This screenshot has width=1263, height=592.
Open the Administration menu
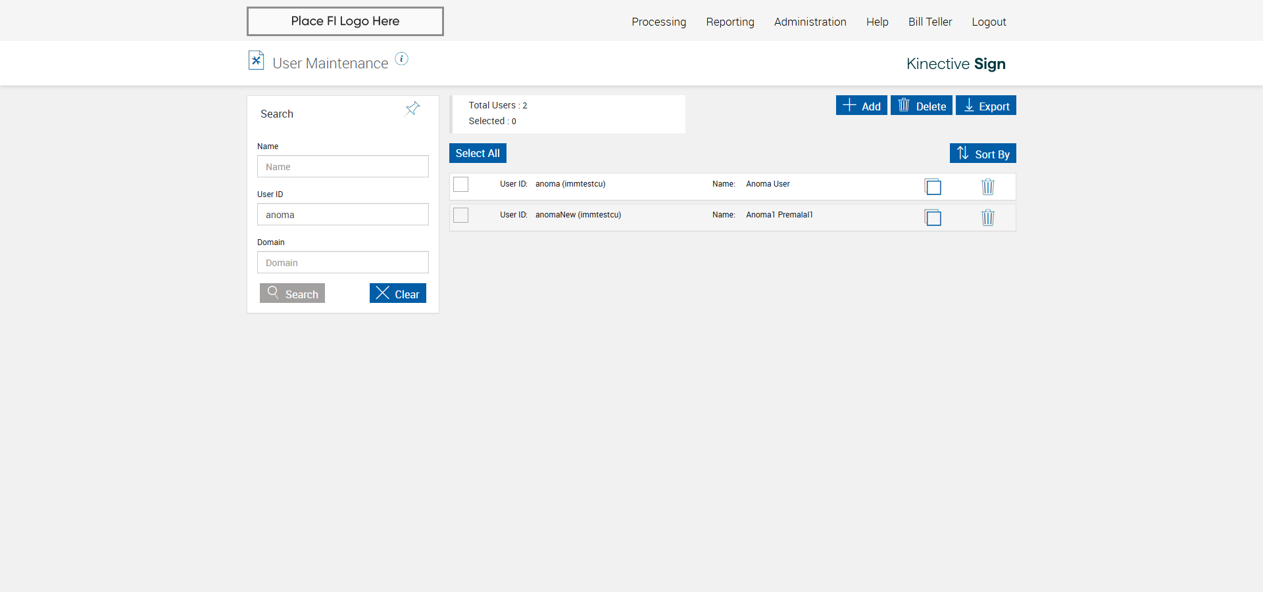[810, 22]
